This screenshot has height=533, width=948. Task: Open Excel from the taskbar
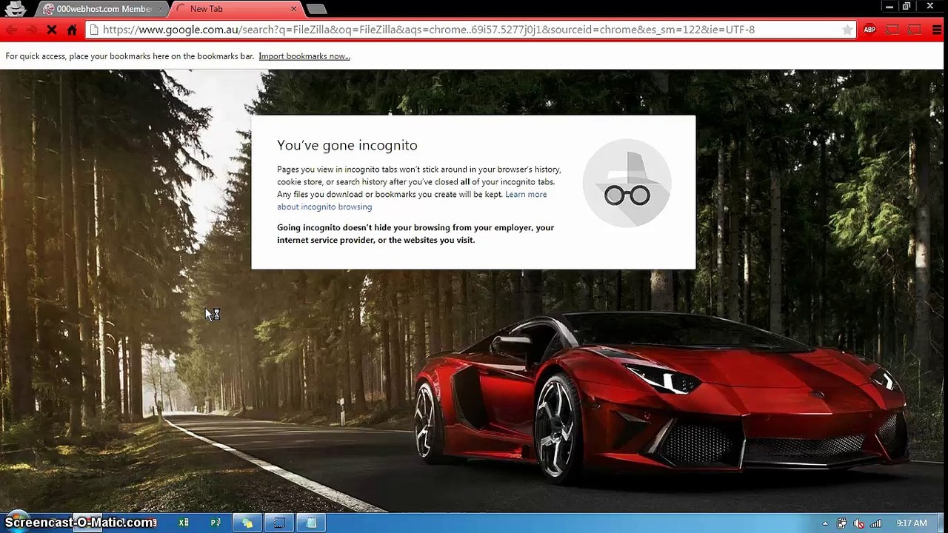point(183,523)
